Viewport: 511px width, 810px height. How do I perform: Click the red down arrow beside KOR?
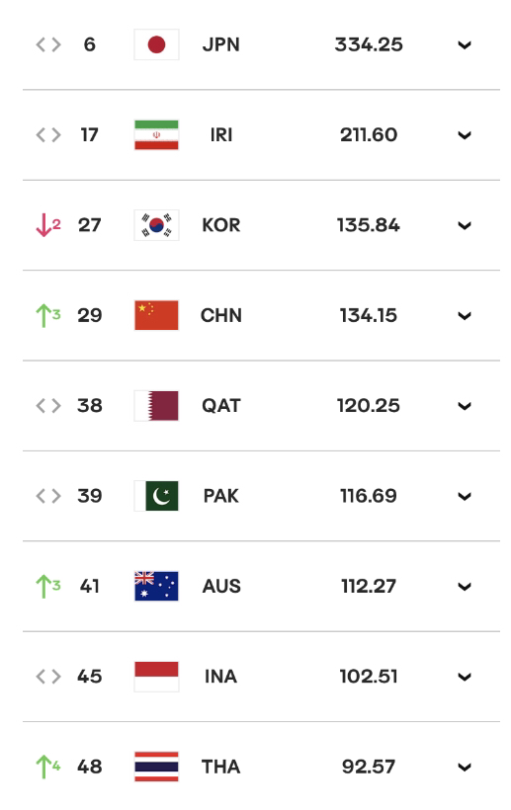43,225
